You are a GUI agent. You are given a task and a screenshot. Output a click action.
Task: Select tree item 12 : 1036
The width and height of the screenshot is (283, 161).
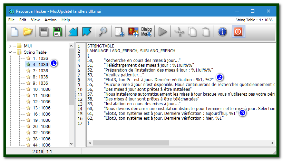(41, 101)
